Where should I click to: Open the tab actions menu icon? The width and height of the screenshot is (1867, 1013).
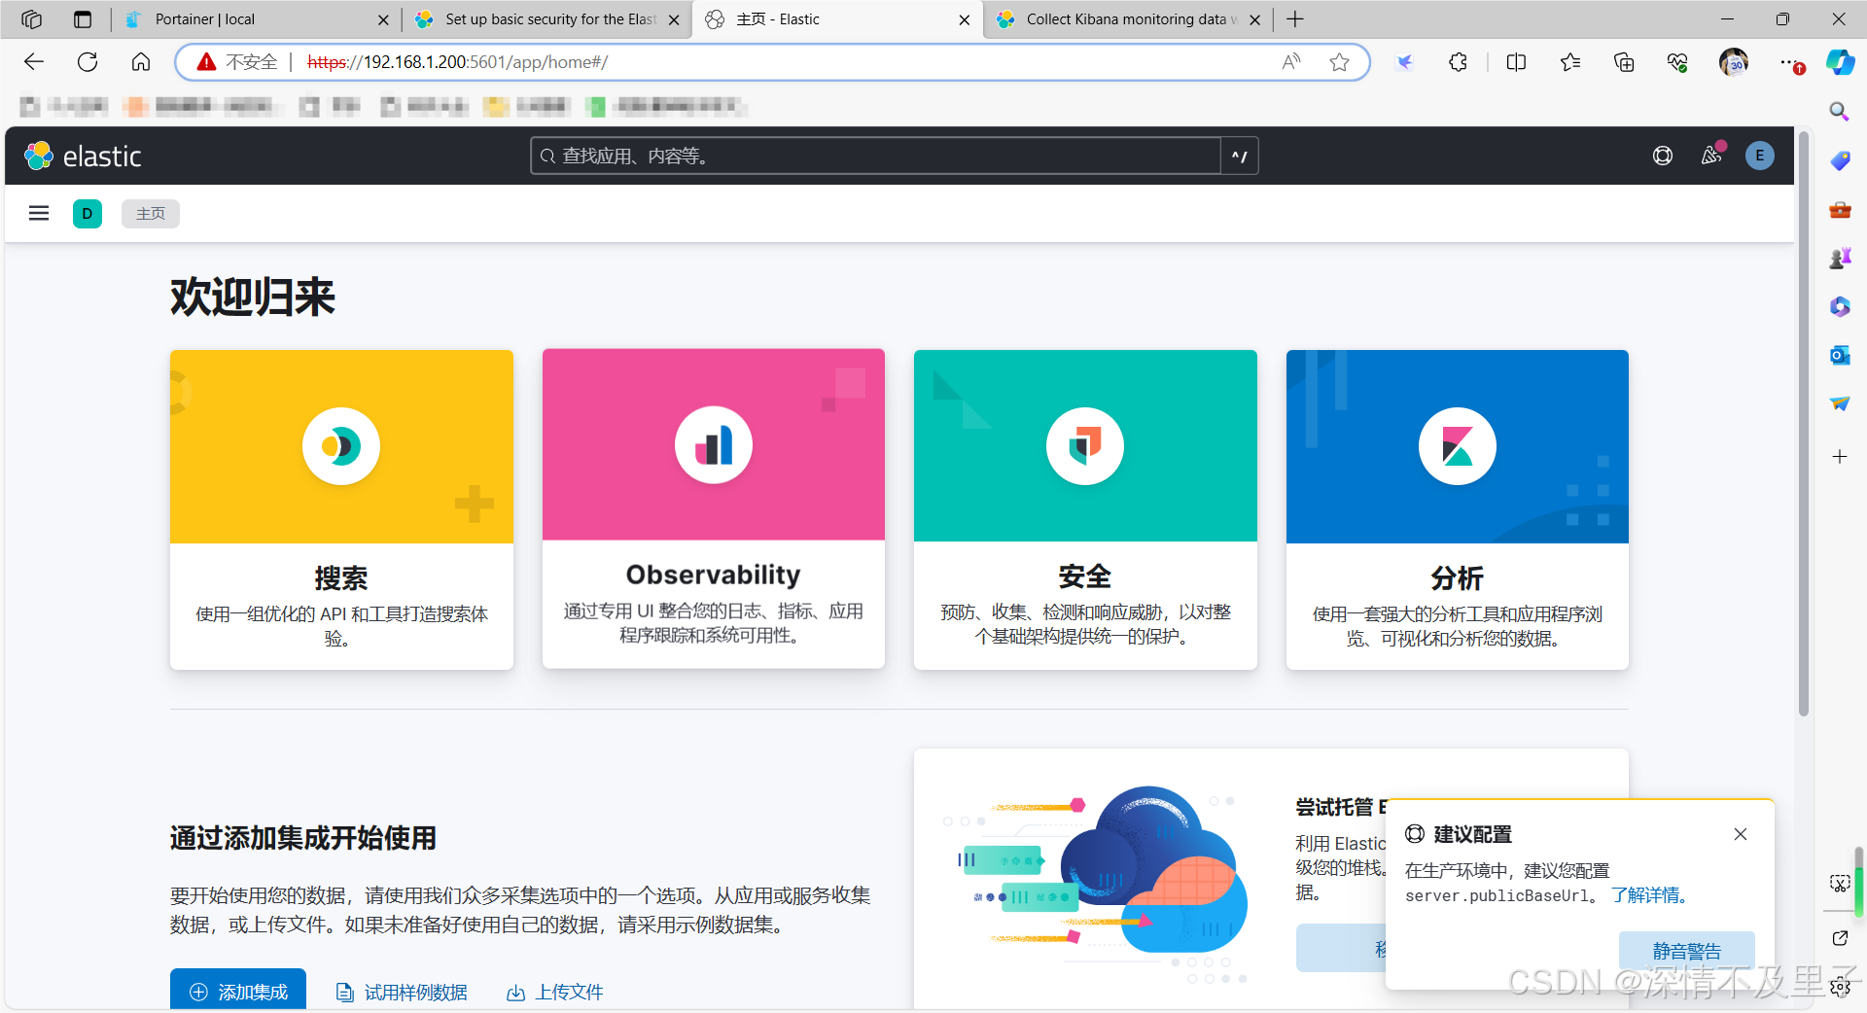pyautogui.click(x=83, y=19)
